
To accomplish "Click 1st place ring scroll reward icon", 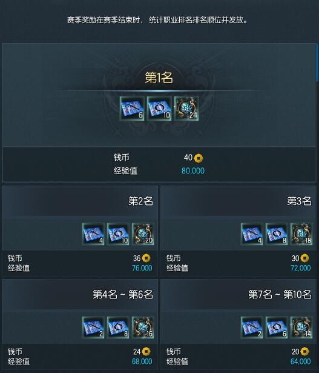I will (x=159, y=109).
